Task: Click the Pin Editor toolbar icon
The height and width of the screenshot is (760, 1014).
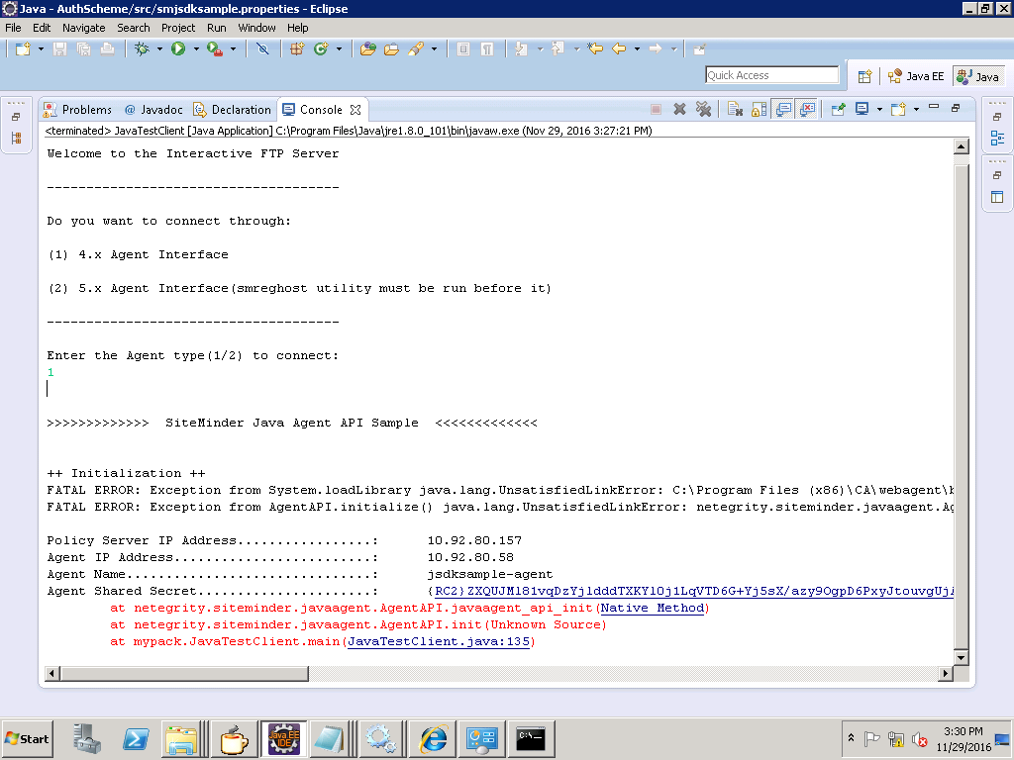Action: tap(699, 49)
